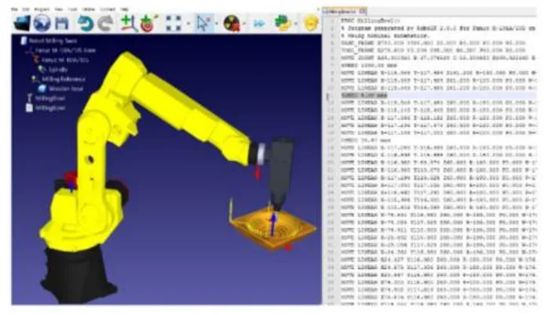Expand the dropdown arrow after Fit All
548x315 pixels.
point(188,24)
